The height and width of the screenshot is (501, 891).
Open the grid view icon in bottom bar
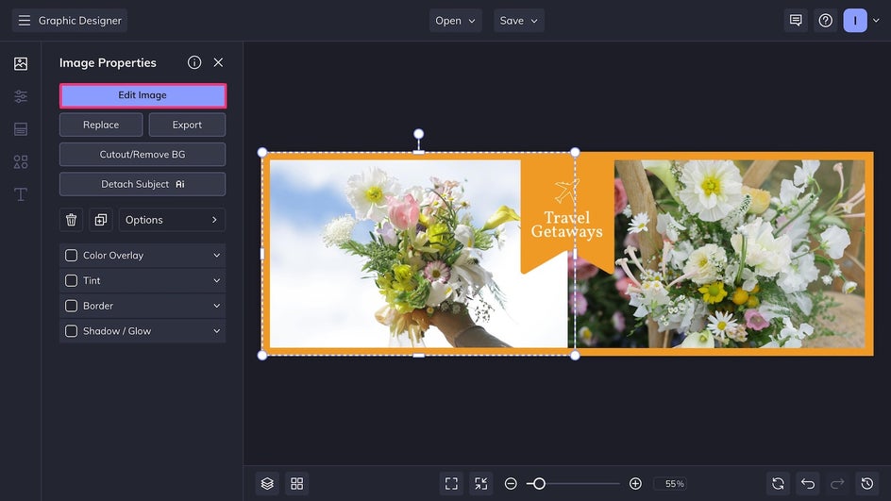[x=296, y=483]
